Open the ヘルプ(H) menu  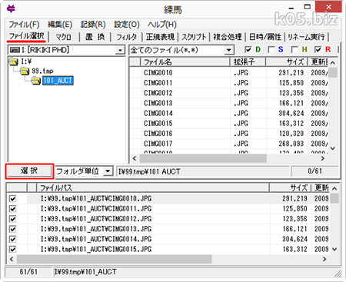(162, 25)
